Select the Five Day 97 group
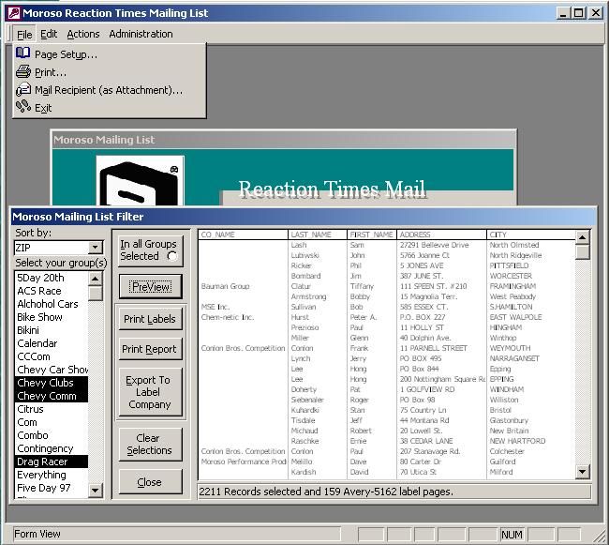This screenshot has width=609, height=545. tap(52, 488)
